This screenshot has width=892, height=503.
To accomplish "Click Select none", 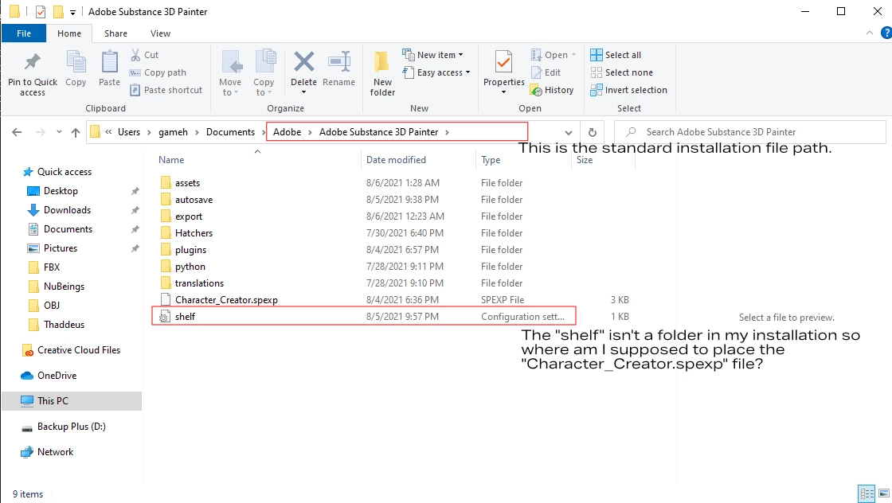I will coord(622,72).
